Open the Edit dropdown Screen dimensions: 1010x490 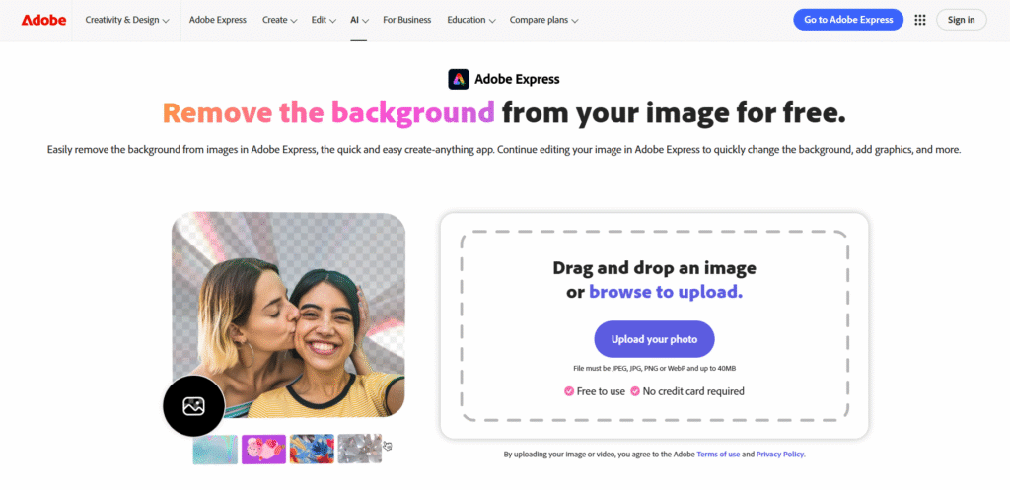pos(324,20)
